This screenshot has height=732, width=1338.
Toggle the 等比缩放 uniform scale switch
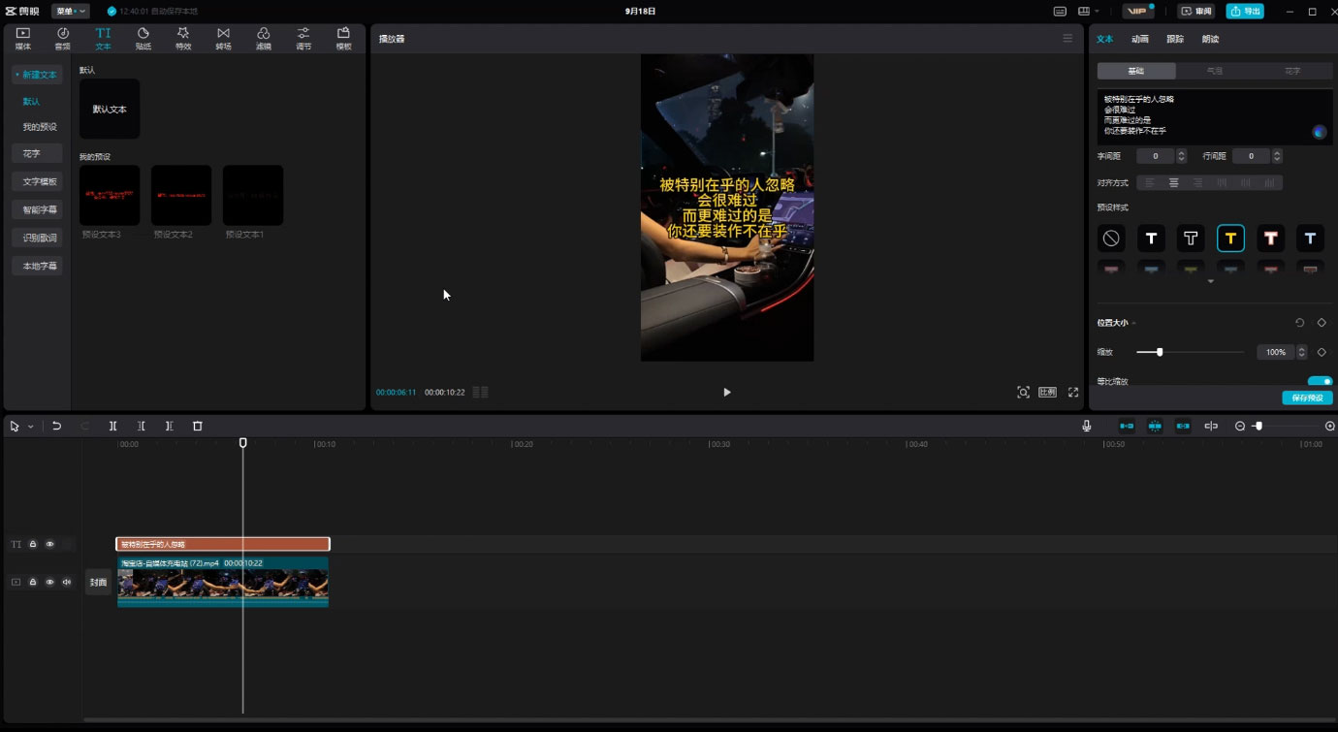tap(1320, 381)
